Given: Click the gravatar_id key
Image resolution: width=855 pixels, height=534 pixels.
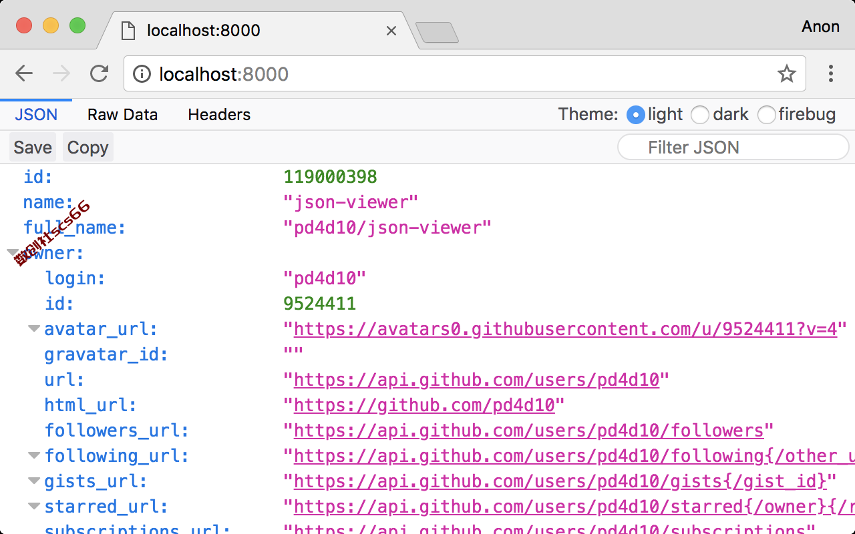Looking at the screenshot, I should point(106,354).
